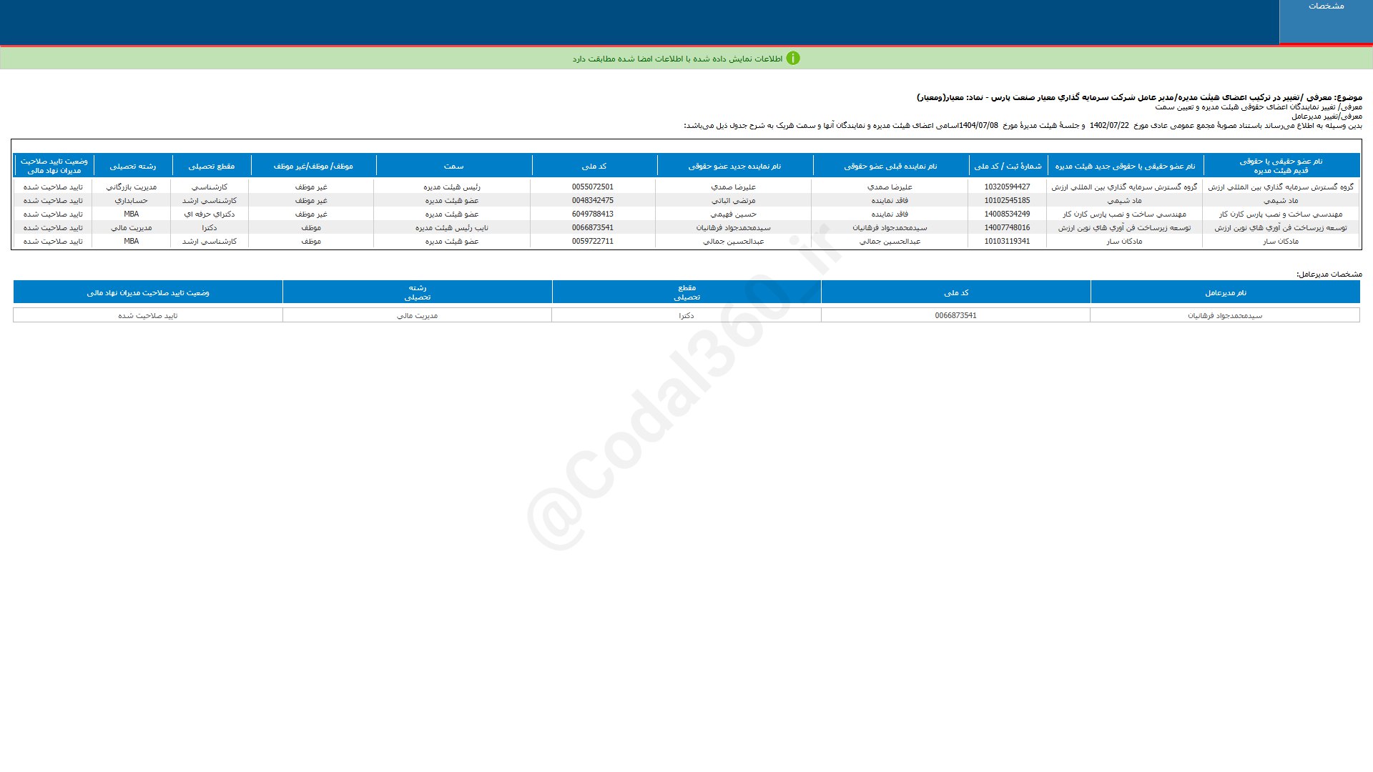1373x772 pixels.
Task: Click نام مدیرعامل header in CEO table
Action: pos(1225,292)
